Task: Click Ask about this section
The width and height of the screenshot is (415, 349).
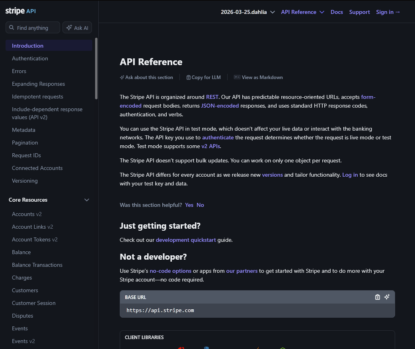Action: (x=146, y=77)
